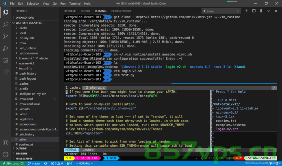Open the Run and Debug view
The image size is (282, 166).
5,48
